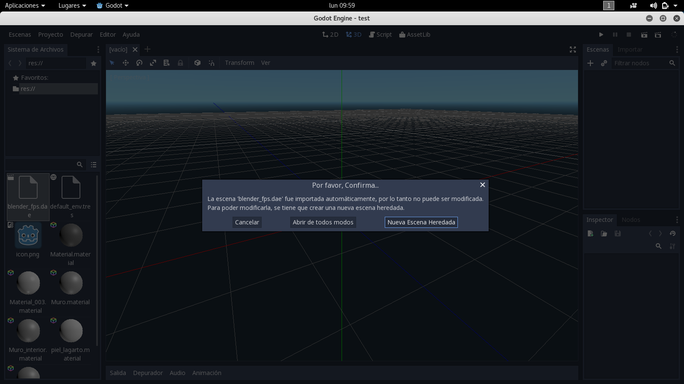Open the Escenas menu
Screen dimensions: 684x384
tap(20, 35)
